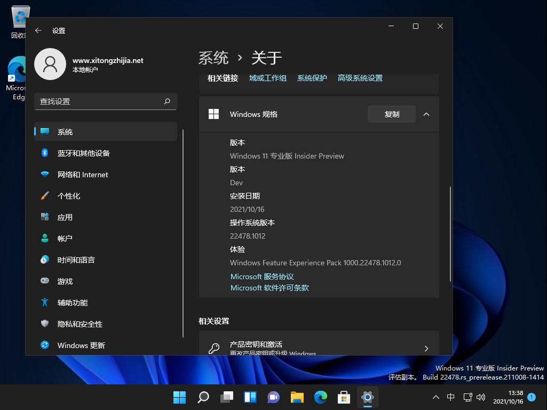Open 游戏 settings from sidebar
547x410 pixels.
point(65,281)
